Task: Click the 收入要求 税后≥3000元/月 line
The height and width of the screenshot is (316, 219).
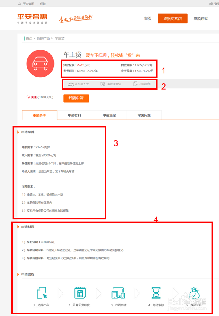Action: pos(39,155)
